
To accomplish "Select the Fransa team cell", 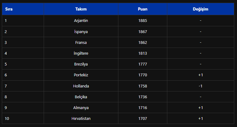I will click(x=81, y=43).
